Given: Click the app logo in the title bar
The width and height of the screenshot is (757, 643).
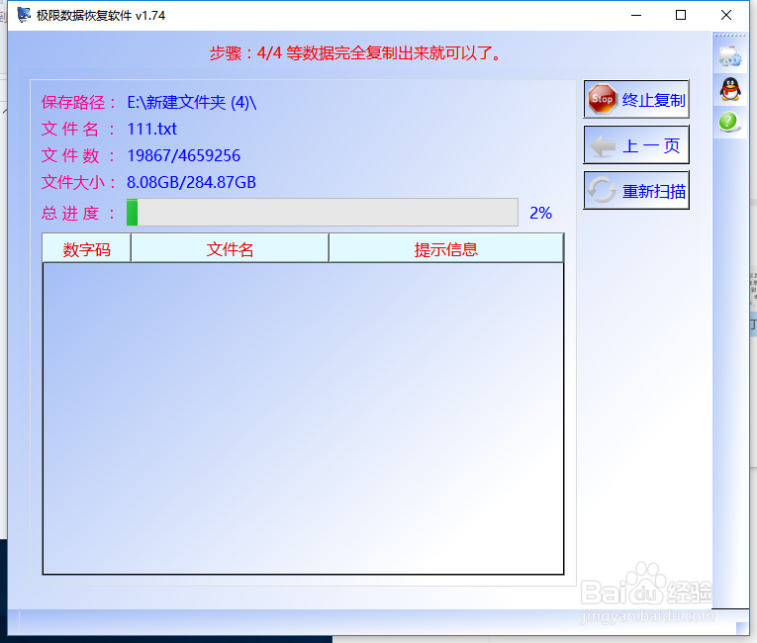Looking at the screenshot, I should click(23, 15).
